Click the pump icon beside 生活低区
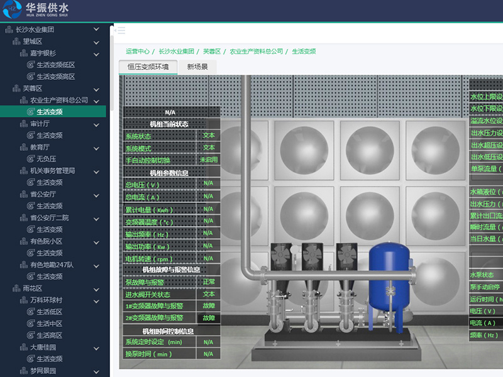 pyautogui.click(x=31, y=312)
